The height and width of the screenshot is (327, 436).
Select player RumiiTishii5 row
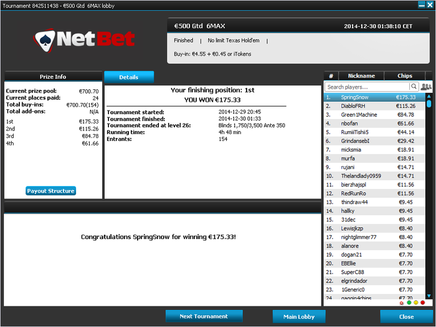click(374, 132)
